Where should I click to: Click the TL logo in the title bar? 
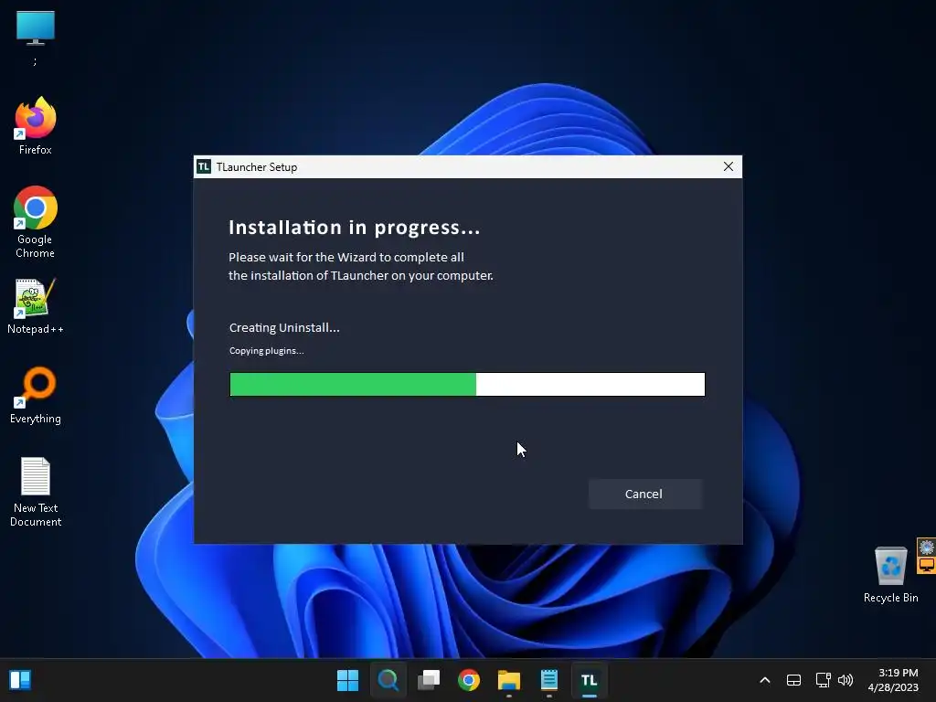[x=204, y=166]
